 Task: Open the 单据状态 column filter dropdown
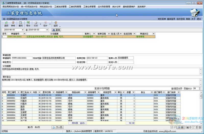click(154, 34)
